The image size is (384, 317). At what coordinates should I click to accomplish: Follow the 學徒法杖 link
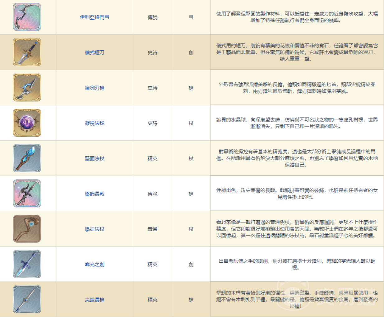coord(95,229)
